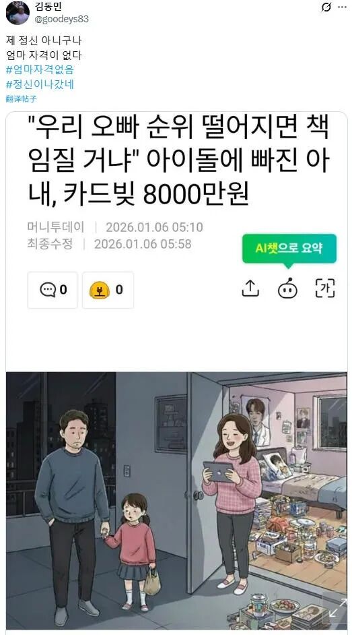Open the Grok explain-post icon
The width and height of the screenshot is (352, 635).
pos(325,7)
